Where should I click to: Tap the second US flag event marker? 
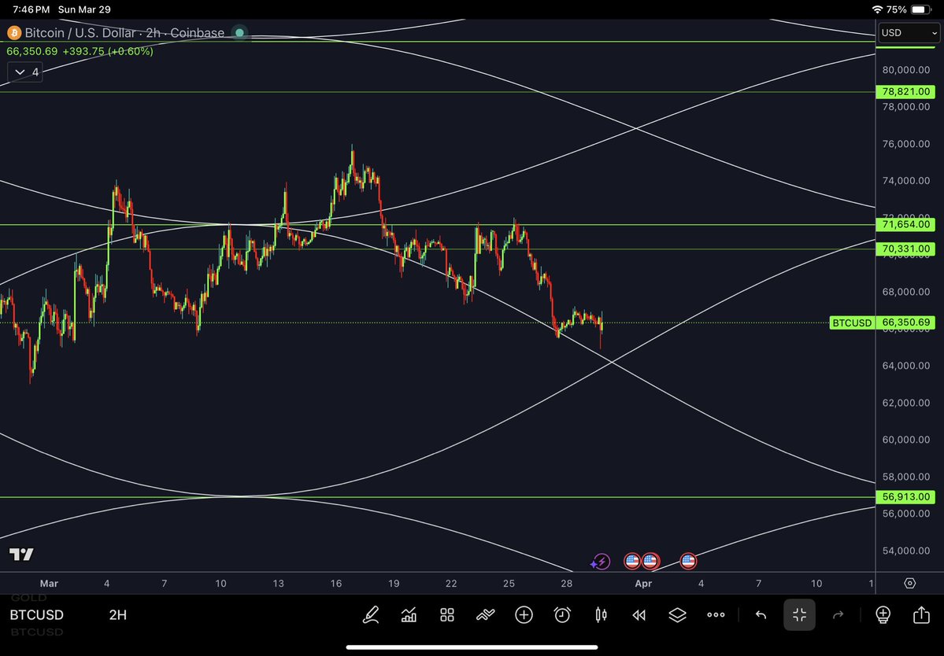point(650,562)
